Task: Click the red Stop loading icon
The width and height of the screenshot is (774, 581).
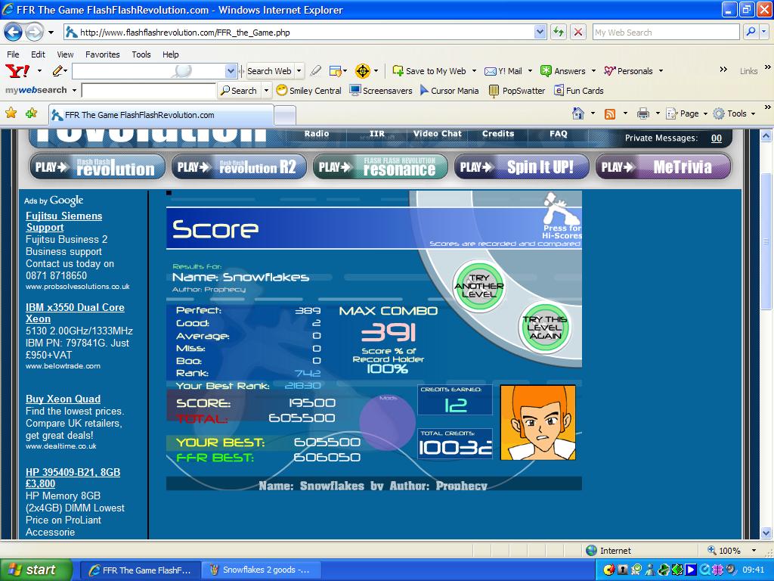Action: tap(578, 33)
